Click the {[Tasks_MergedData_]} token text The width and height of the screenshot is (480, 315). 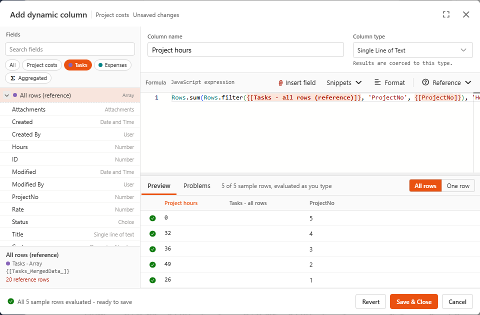[37, 271]
